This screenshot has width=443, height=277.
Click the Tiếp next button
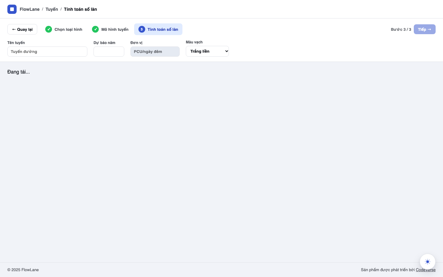(x=425, y=29)
